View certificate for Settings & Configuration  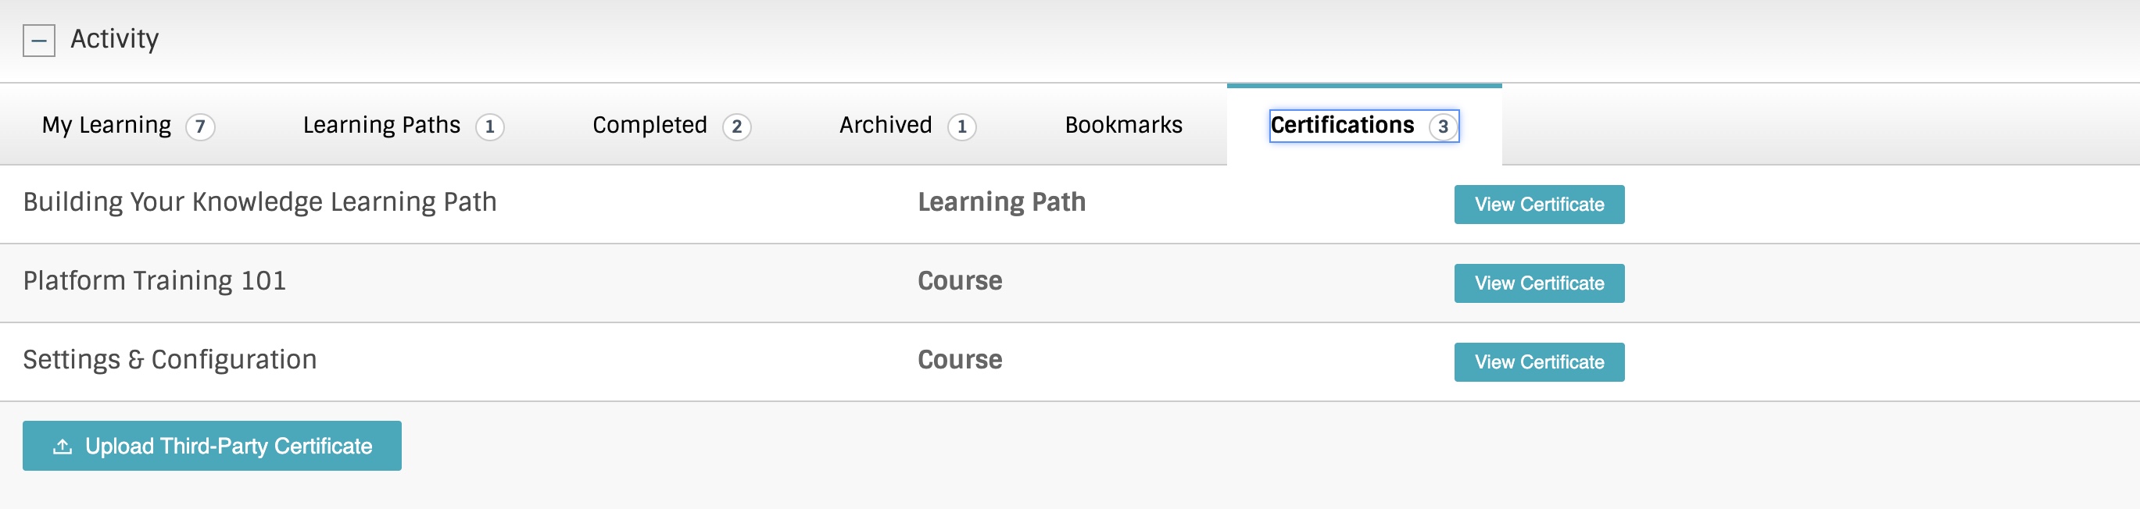click(x=1538, y=362)
